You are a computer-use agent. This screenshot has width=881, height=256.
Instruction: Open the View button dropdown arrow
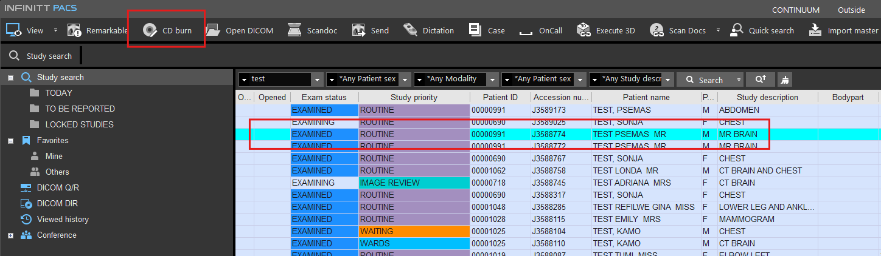(x=55, y=30)
